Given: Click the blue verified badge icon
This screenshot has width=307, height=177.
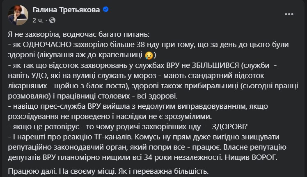Looking at the screenshot, I should (x=105, y=10).
